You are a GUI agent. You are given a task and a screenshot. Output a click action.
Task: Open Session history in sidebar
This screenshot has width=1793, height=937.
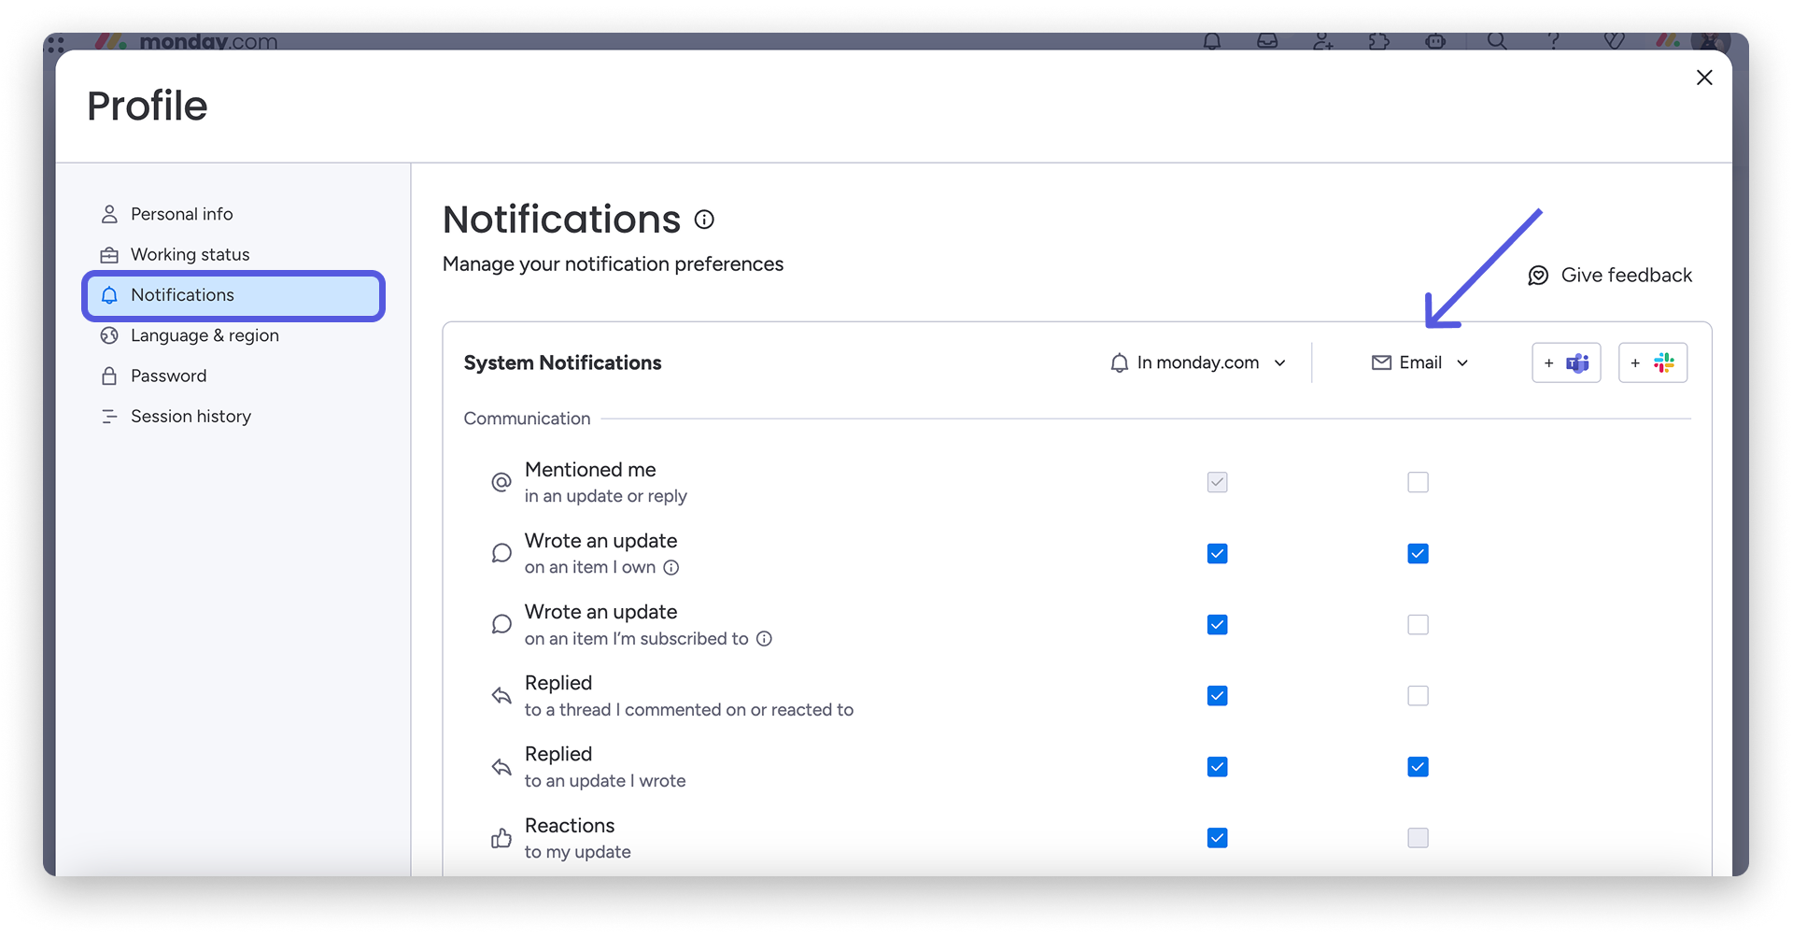(191, 417)
